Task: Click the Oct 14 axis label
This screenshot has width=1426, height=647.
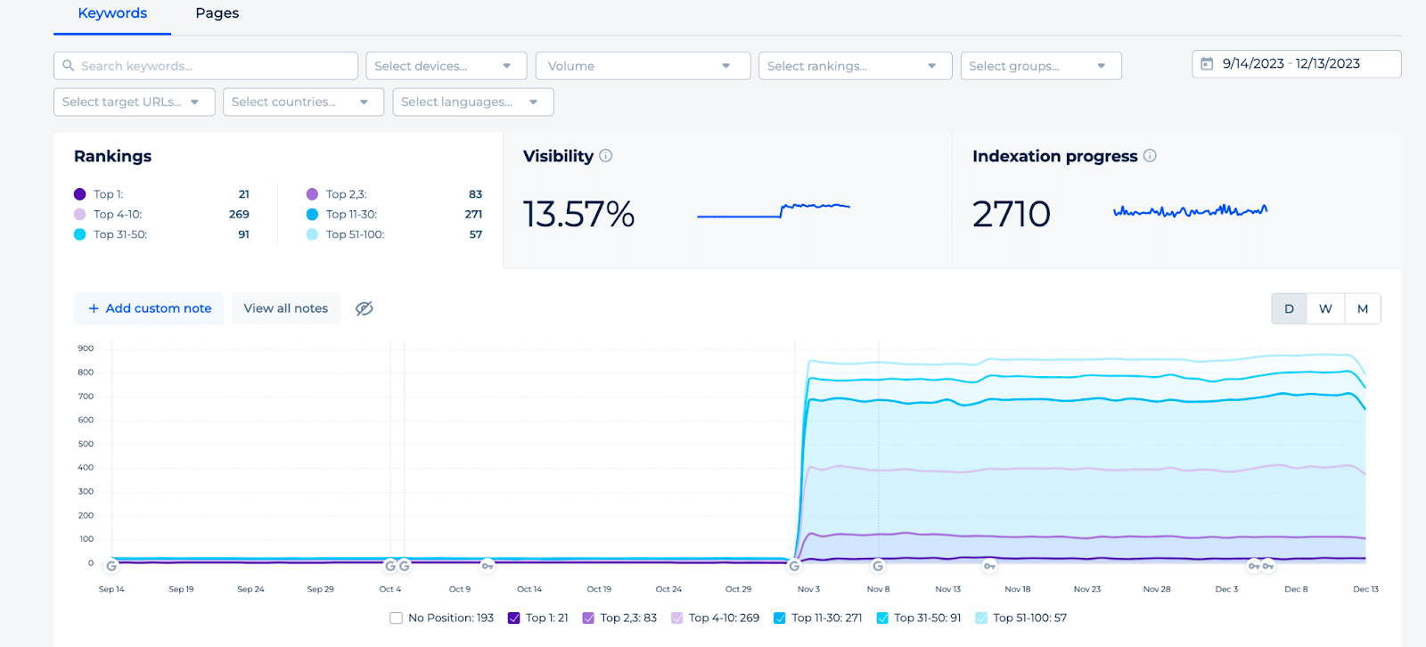Action: pos(529,589)
